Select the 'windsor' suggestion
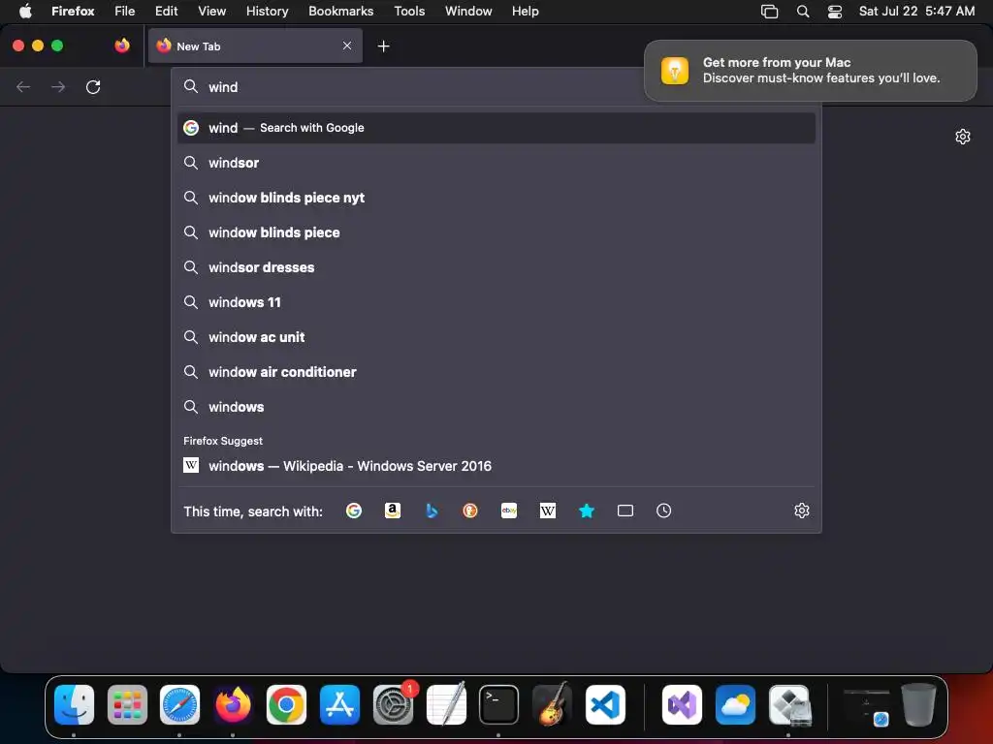 (496, 163)
